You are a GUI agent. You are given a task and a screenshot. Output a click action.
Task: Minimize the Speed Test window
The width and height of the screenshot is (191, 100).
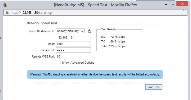(x=166, y=4)
